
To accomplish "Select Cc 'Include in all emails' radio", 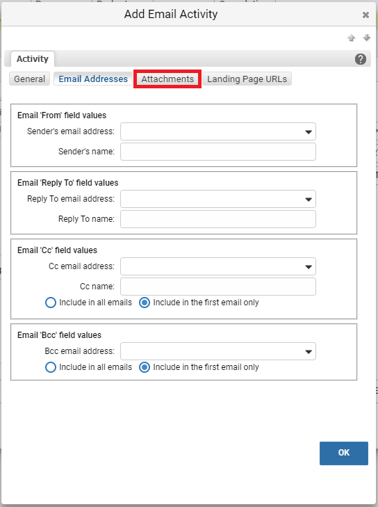I will (51, 303).
